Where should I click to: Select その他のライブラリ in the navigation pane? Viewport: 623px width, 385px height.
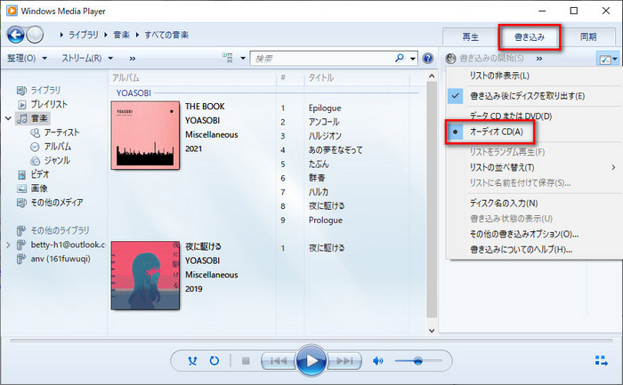(60, 230)
